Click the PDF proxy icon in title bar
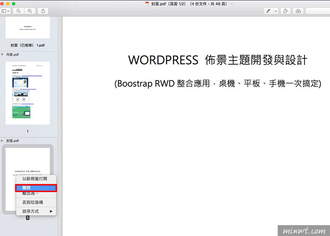Viewport: 330px width, 236px height. coord(148,4)
